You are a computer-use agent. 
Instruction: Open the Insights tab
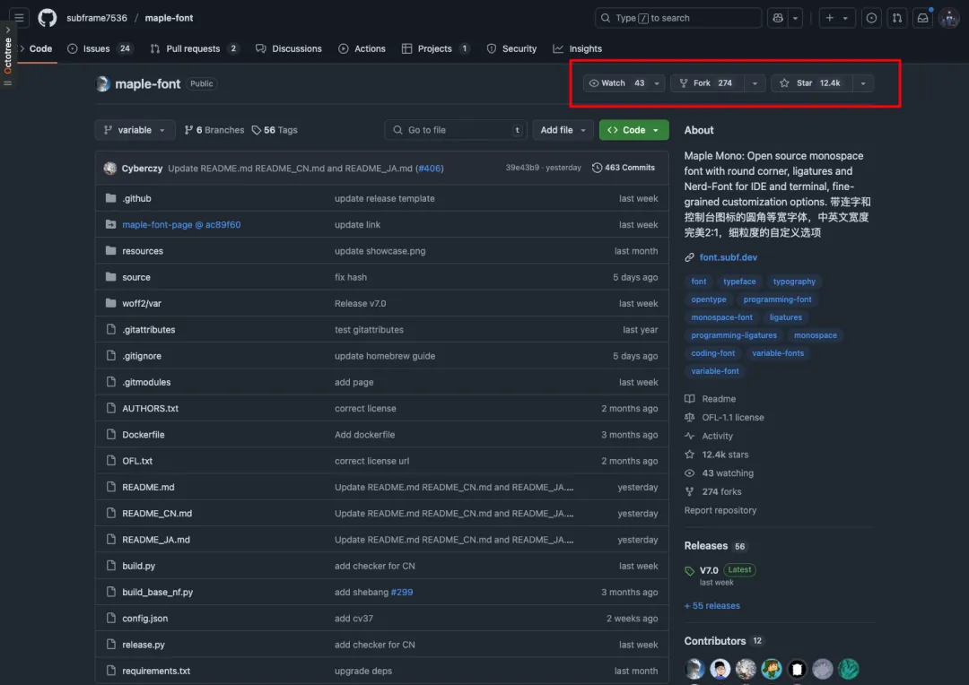tap(577, 48)
